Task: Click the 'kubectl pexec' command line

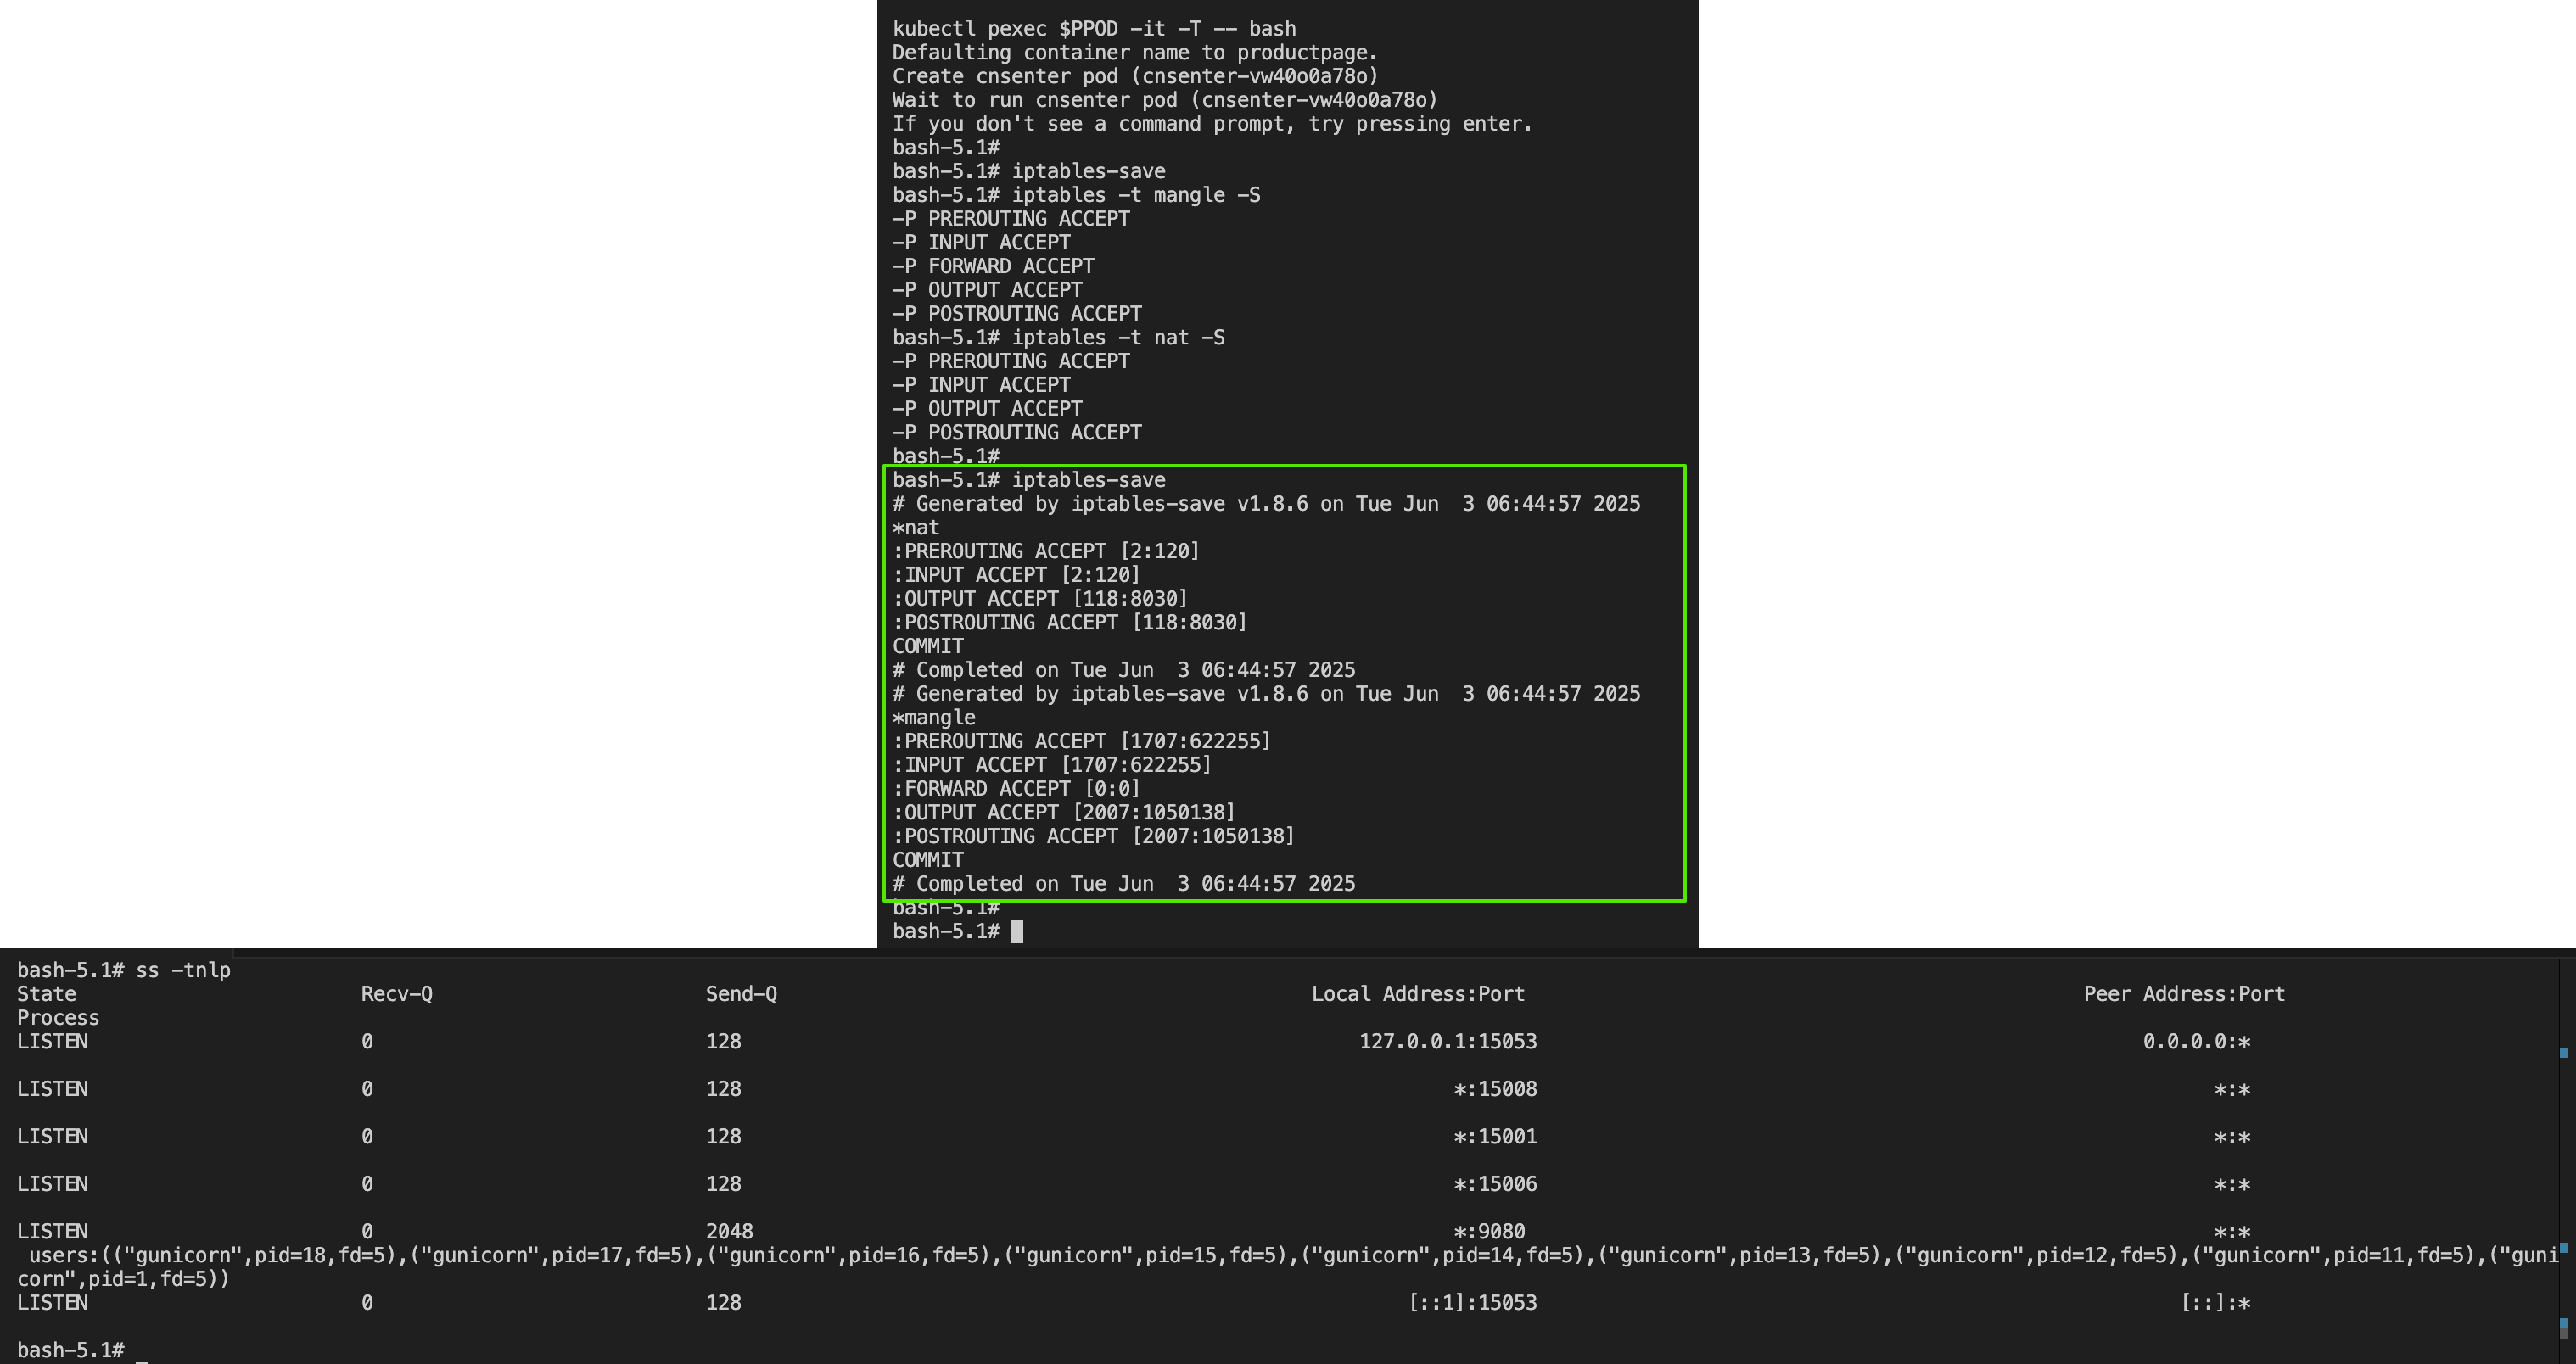Action: pos(1093,28)
